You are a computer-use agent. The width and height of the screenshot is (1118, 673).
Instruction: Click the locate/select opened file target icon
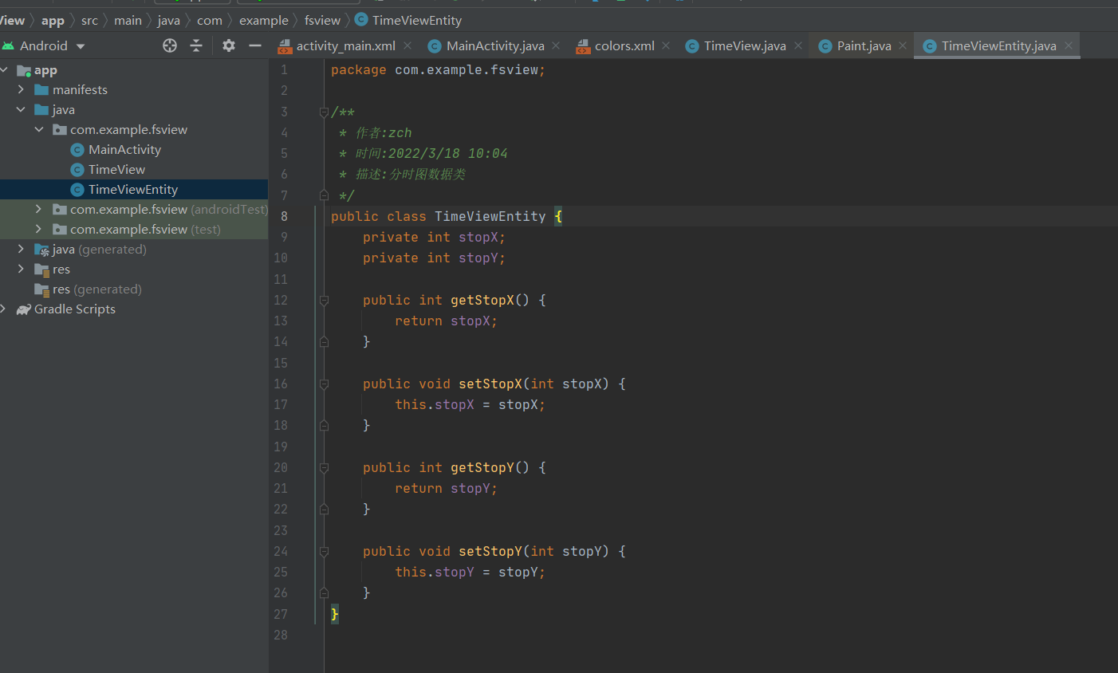pos(170,46)
